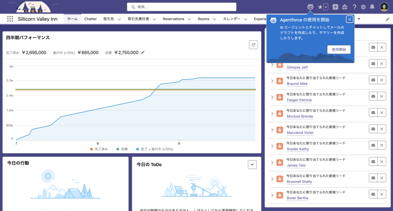Open the Chatter tab
This screenshot has width=393, height=211.
pos(90,19)
